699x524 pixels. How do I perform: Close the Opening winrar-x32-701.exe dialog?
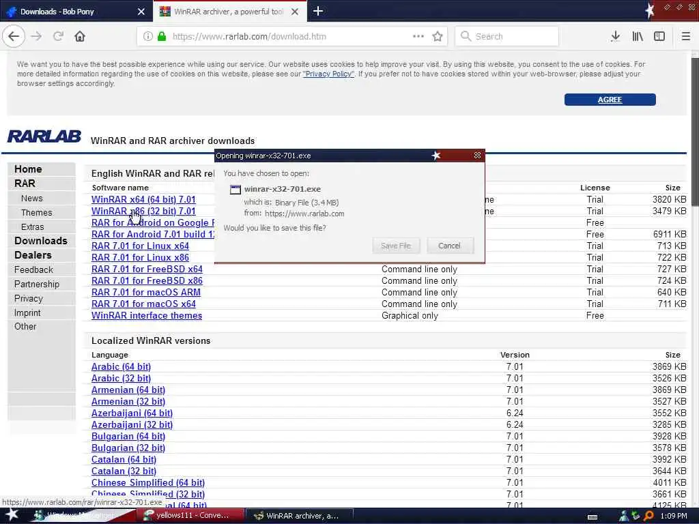(x=477, y=155)
